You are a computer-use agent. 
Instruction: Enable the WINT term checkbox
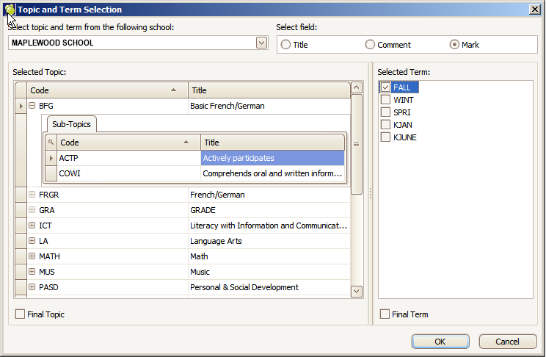(x=385, y=100)
